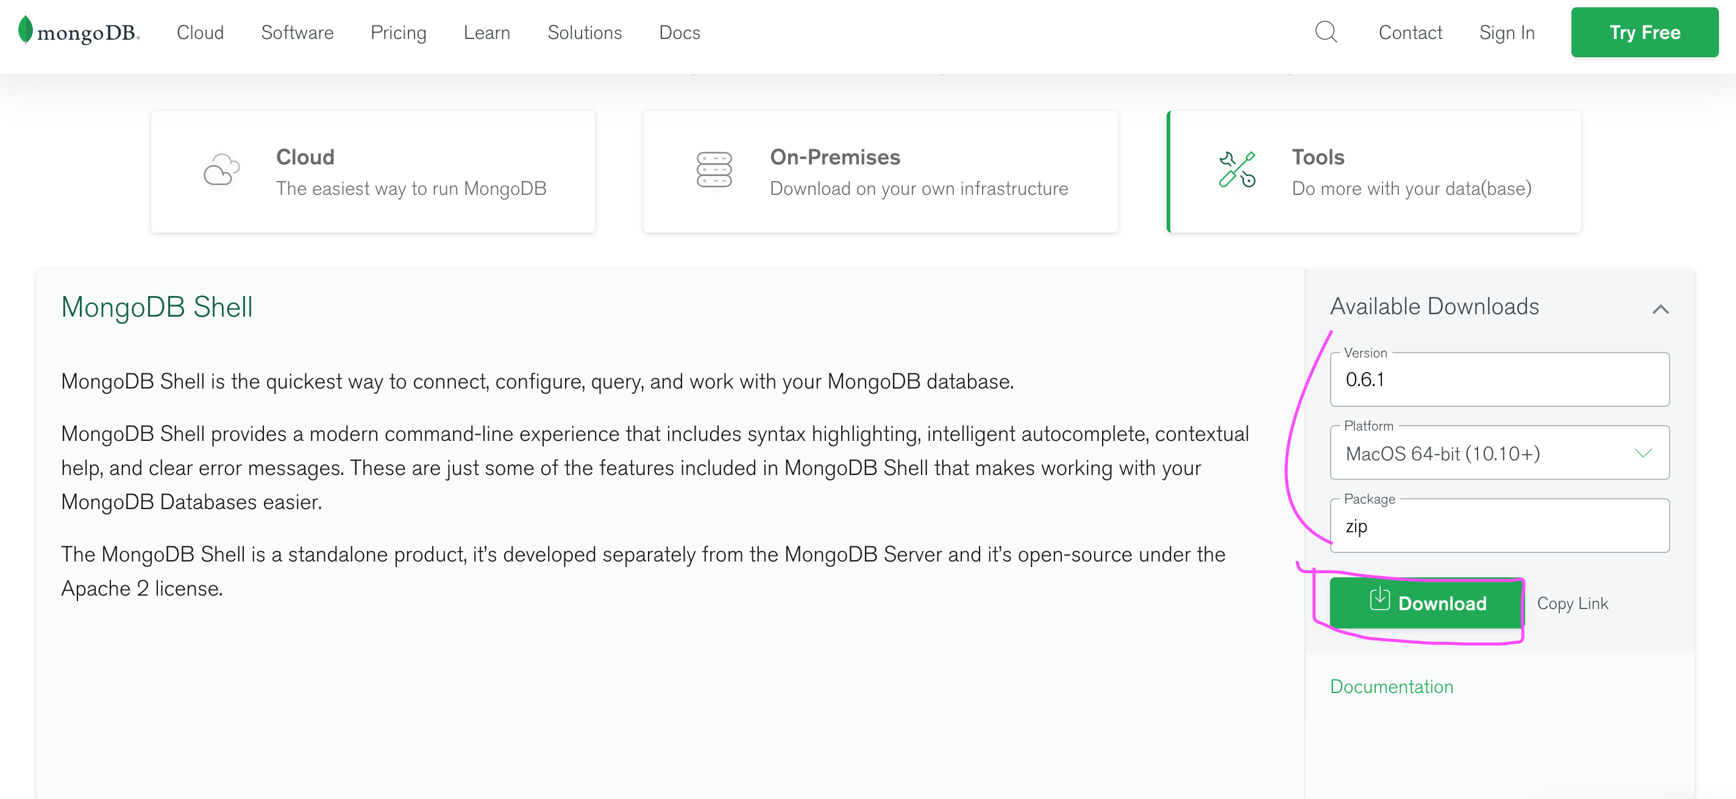Select the Cloud card's cloud icon
1736x799 pixels.
(222, 171)
